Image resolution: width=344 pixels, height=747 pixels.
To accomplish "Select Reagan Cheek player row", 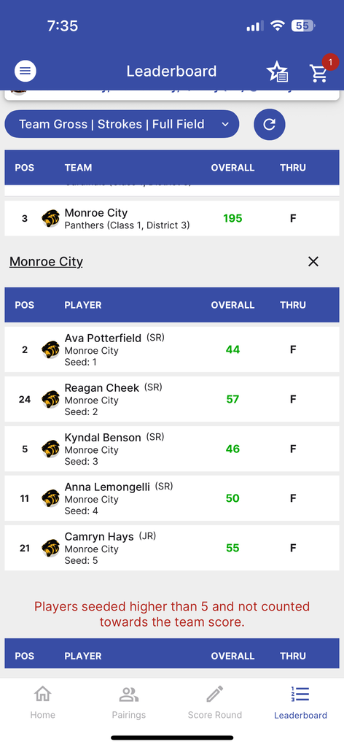I will point(172,399).
